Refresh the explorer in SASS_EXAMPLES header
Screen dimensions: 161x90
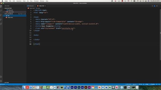(x=23, y=14)
